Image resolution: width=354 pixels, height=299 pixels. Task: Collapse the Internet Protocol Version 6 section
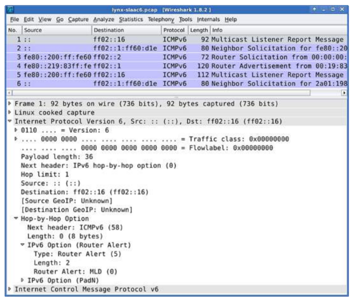(x=9, y=121)
